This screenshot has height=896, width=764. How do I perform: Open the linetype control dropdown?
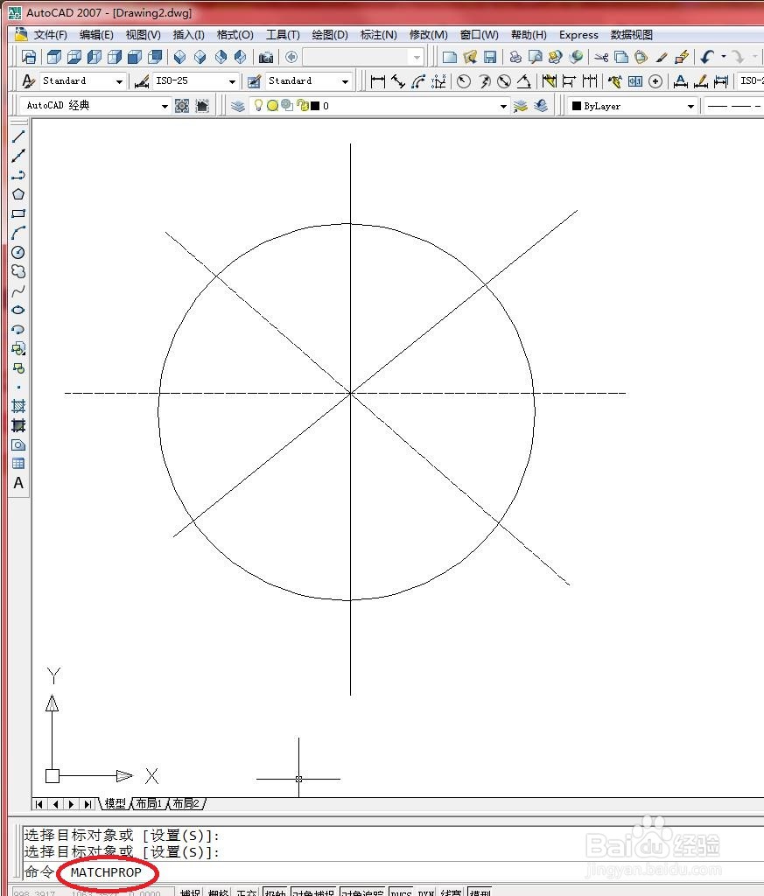[x=734, y=106]
